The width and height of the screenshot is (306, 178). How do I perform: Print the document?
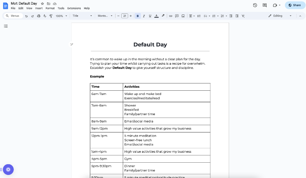(x=39, y=16)
